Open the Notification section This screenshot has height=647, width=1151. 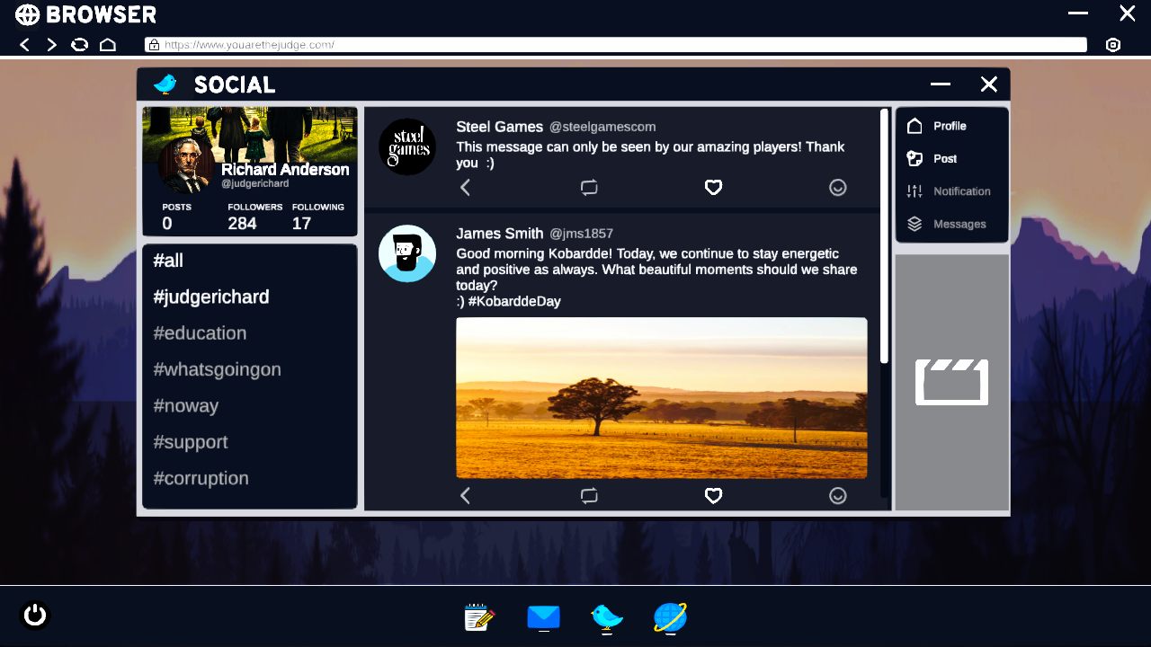tap(960, 191)
